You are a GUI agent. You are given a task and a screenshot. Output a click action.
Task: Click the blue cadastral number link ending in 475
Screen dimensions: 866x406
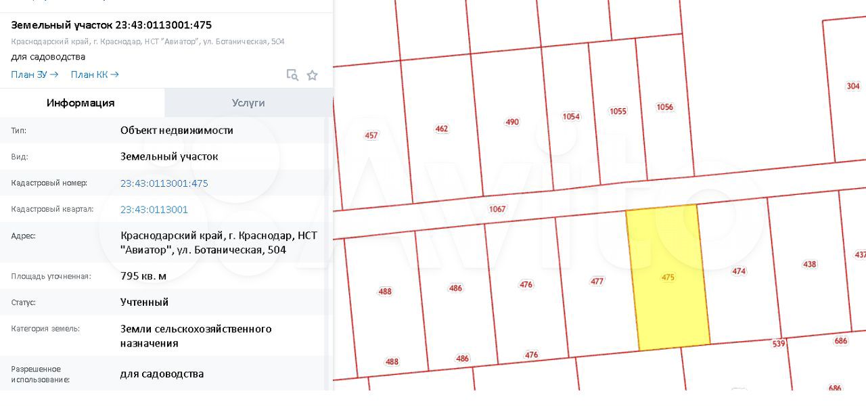[164, 183]
